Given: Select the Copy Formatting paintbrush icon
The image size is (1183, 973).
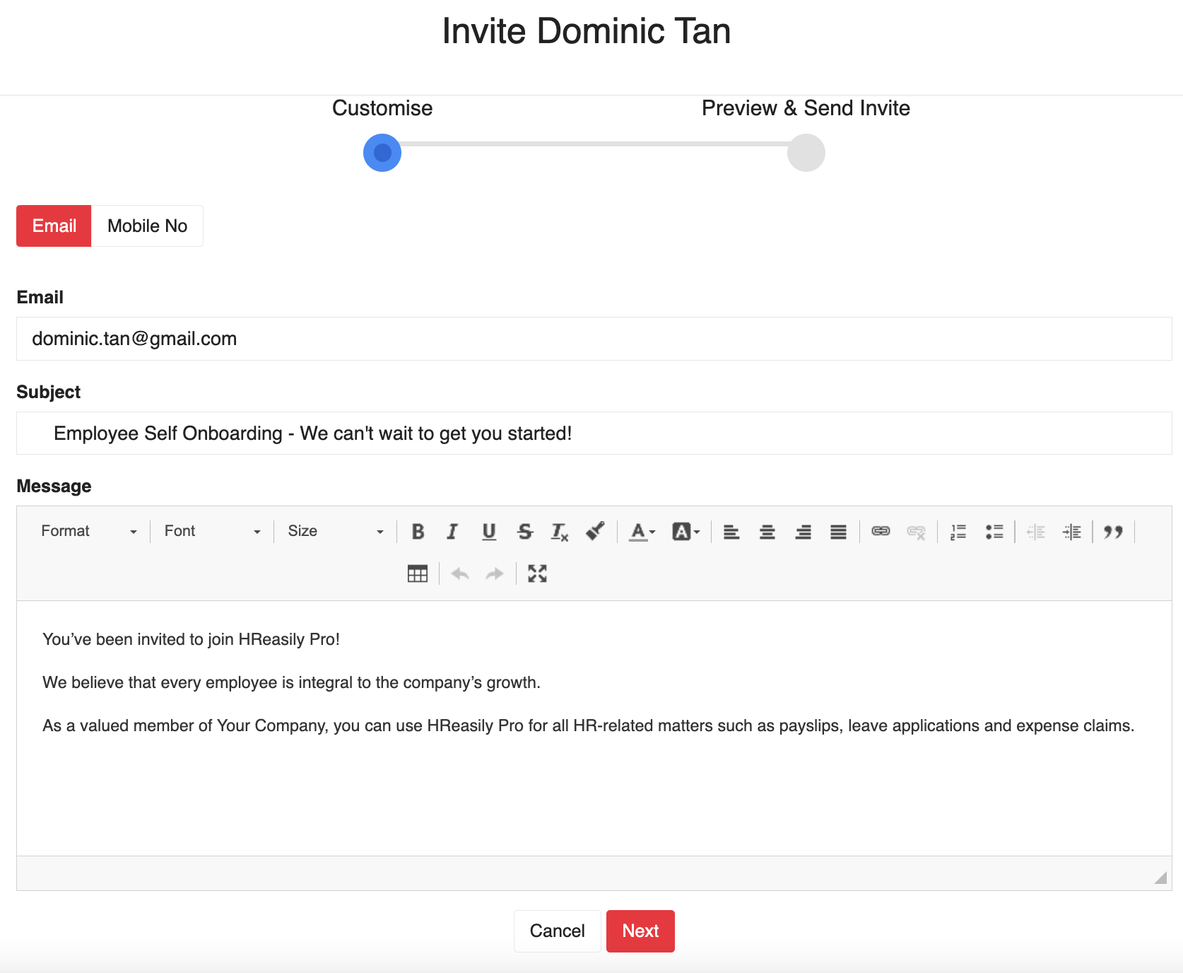Looking at the screenshot, I should pyautogui.click(x=595, y=531).
